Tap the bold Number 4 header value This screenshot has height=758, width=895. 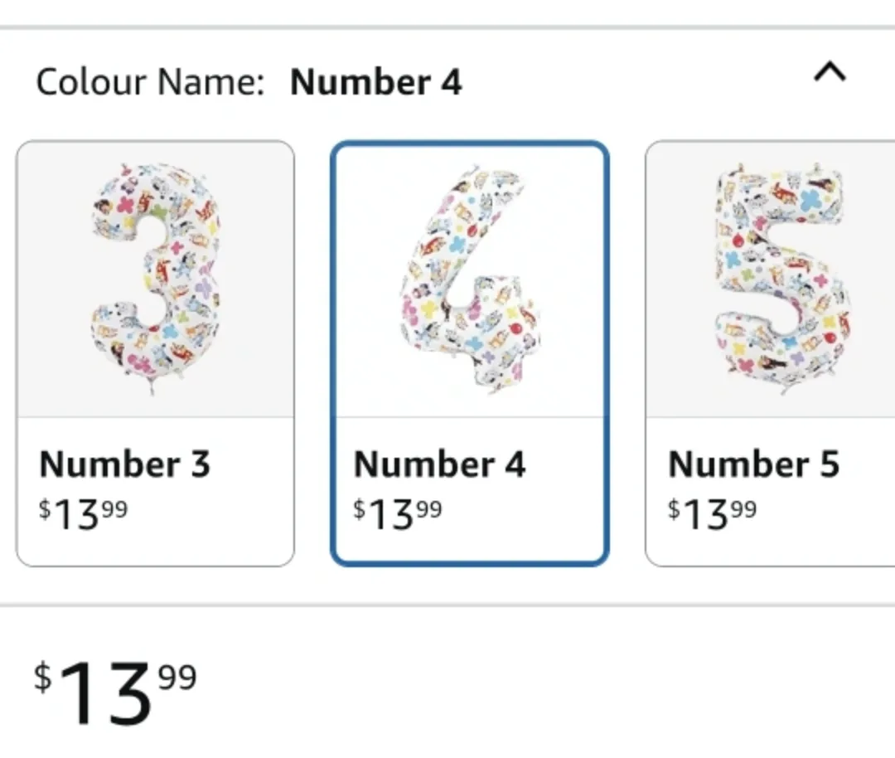[375, 82]
